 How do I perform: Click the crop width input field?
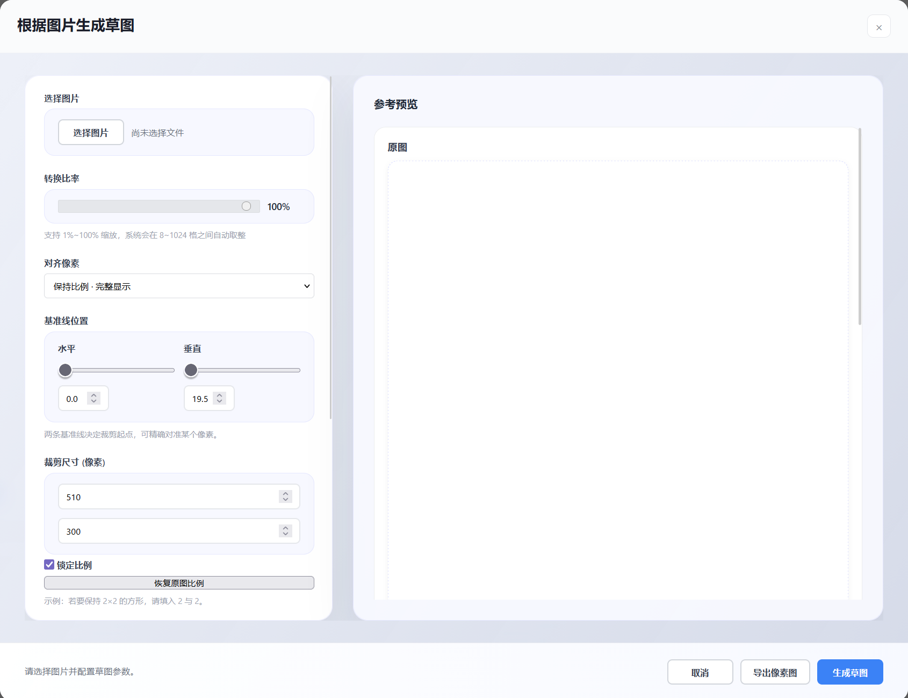coord(167,497)
